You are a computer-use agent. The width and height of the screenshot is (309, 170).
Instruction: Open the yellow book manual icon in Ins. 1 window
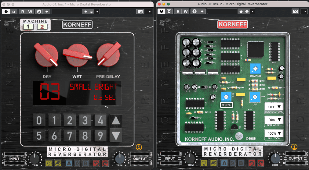pos(58,163)
